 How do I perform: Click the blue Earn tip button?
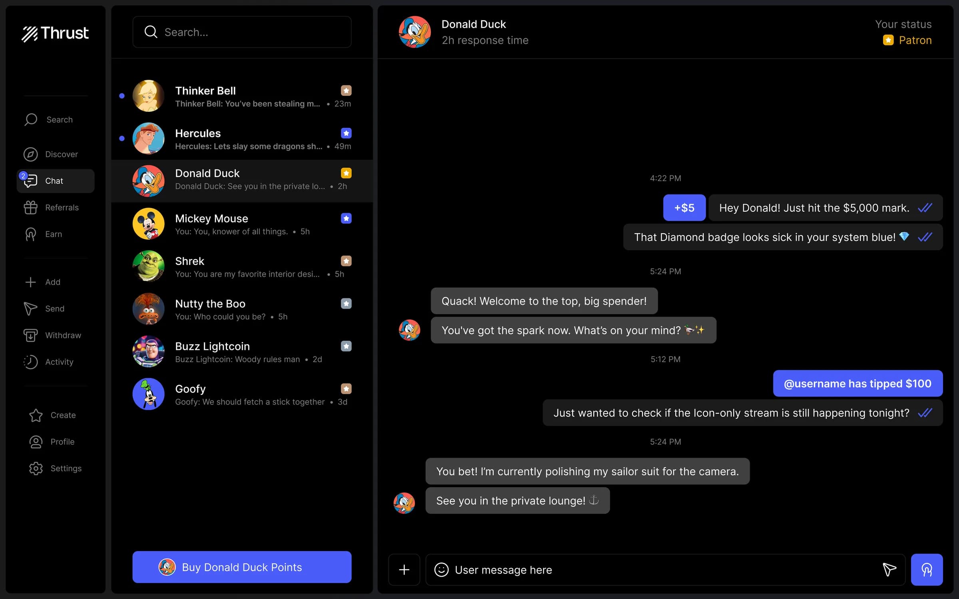coord(927,570)
